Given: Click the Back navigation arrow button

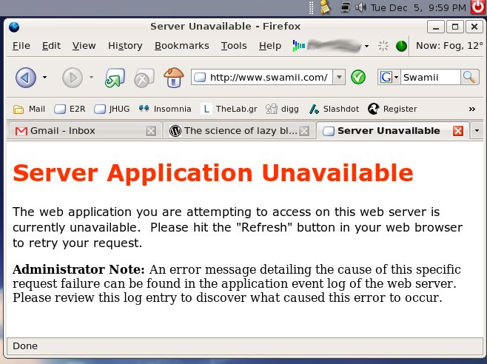Looking at the screenshot, I should pyautogui.click(x=26, y=77).
